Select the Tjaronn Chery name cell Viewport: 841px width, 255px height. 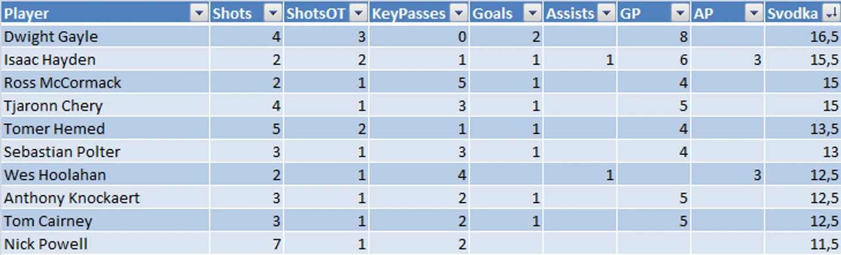(x=105, y=105)
